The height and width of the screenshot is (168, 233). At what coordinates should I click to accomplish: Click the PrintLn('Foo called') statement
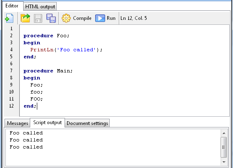click(x=66, y=50)
